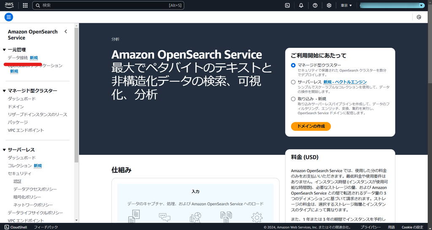The height and width of the screenshot is (230, 432).
Task: Collapse the Amazon OpenSearch Service sidebar chevron
Action: [65, 31]
